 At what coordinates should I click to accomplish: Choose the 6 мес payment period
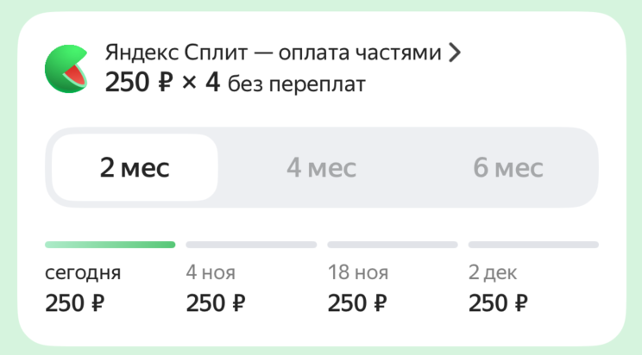coord(507,168)
